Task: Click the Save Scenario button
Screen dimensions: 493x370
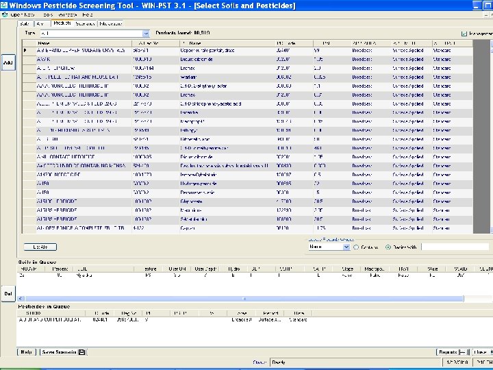Action: [x=63, y=352]
